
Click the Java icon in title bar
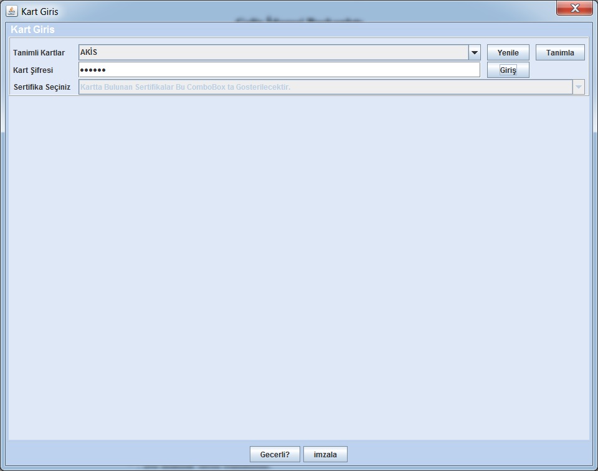11,11
